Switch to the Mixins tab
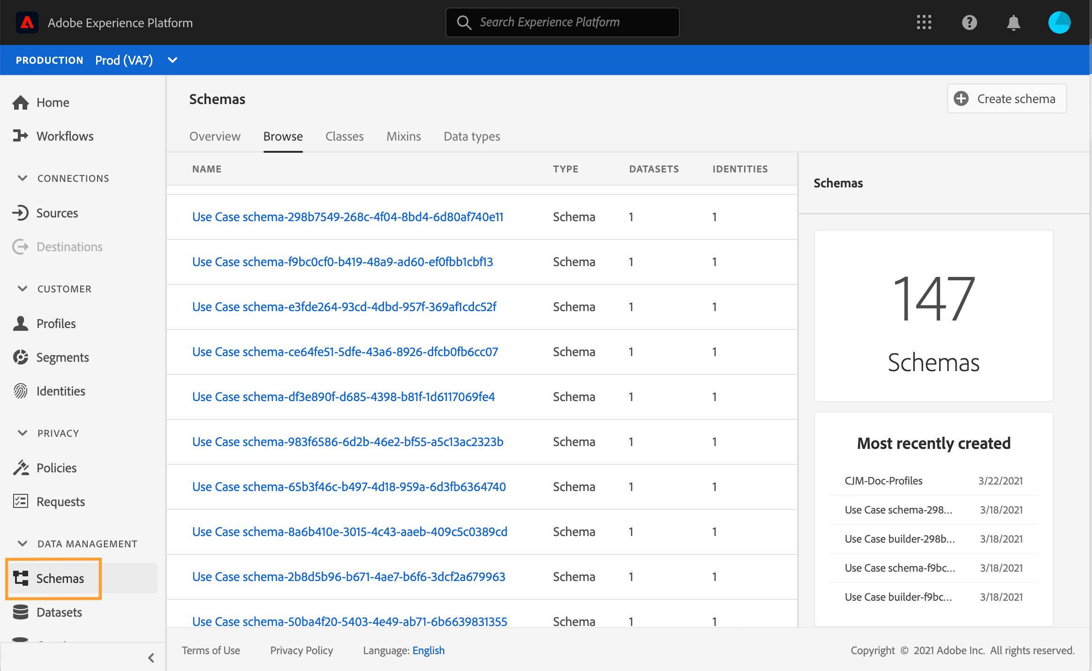Viewport: 1092px width, 671px height. 403,136
